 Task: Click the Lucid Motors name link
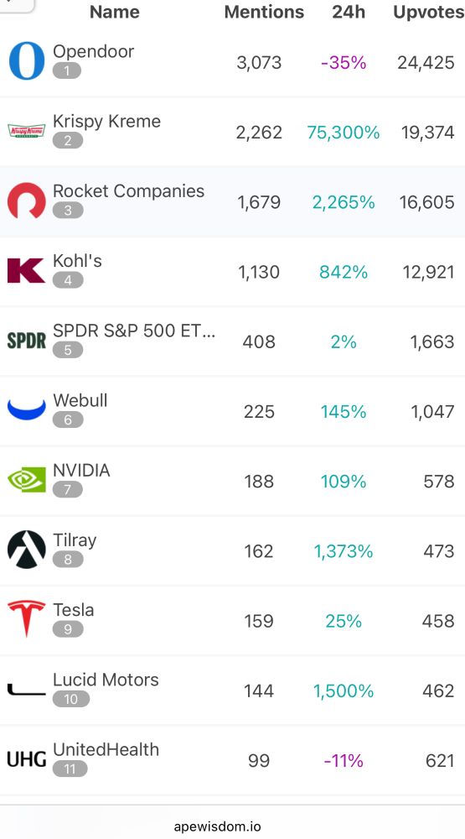(106, 680)
